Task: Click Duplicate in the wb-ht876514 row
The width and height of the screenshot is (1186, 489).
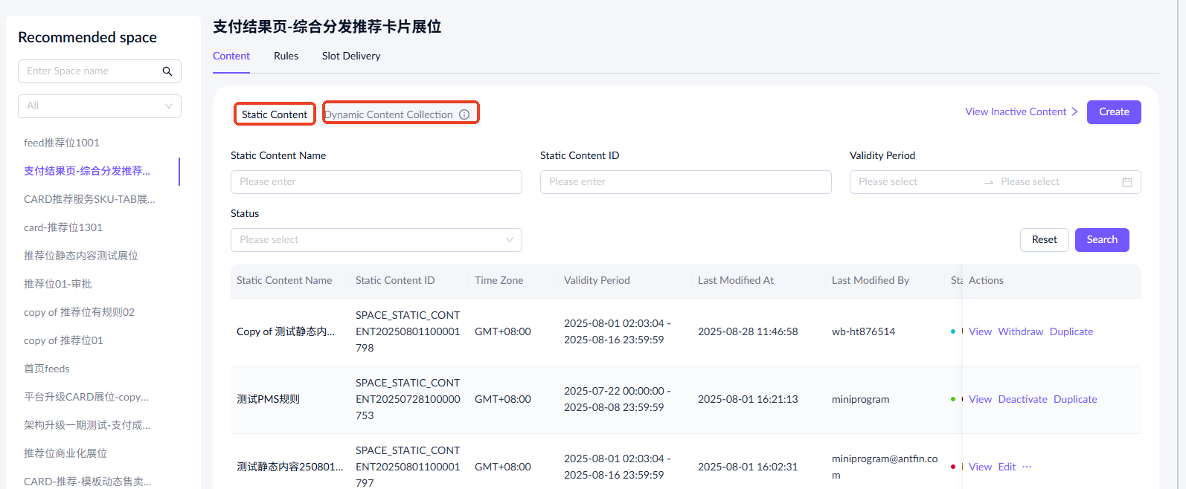Action: coord(1071,331)
